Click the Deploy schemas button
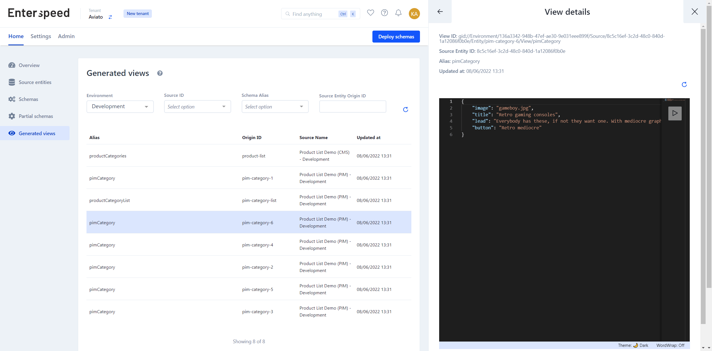 [x=396, y=37]
